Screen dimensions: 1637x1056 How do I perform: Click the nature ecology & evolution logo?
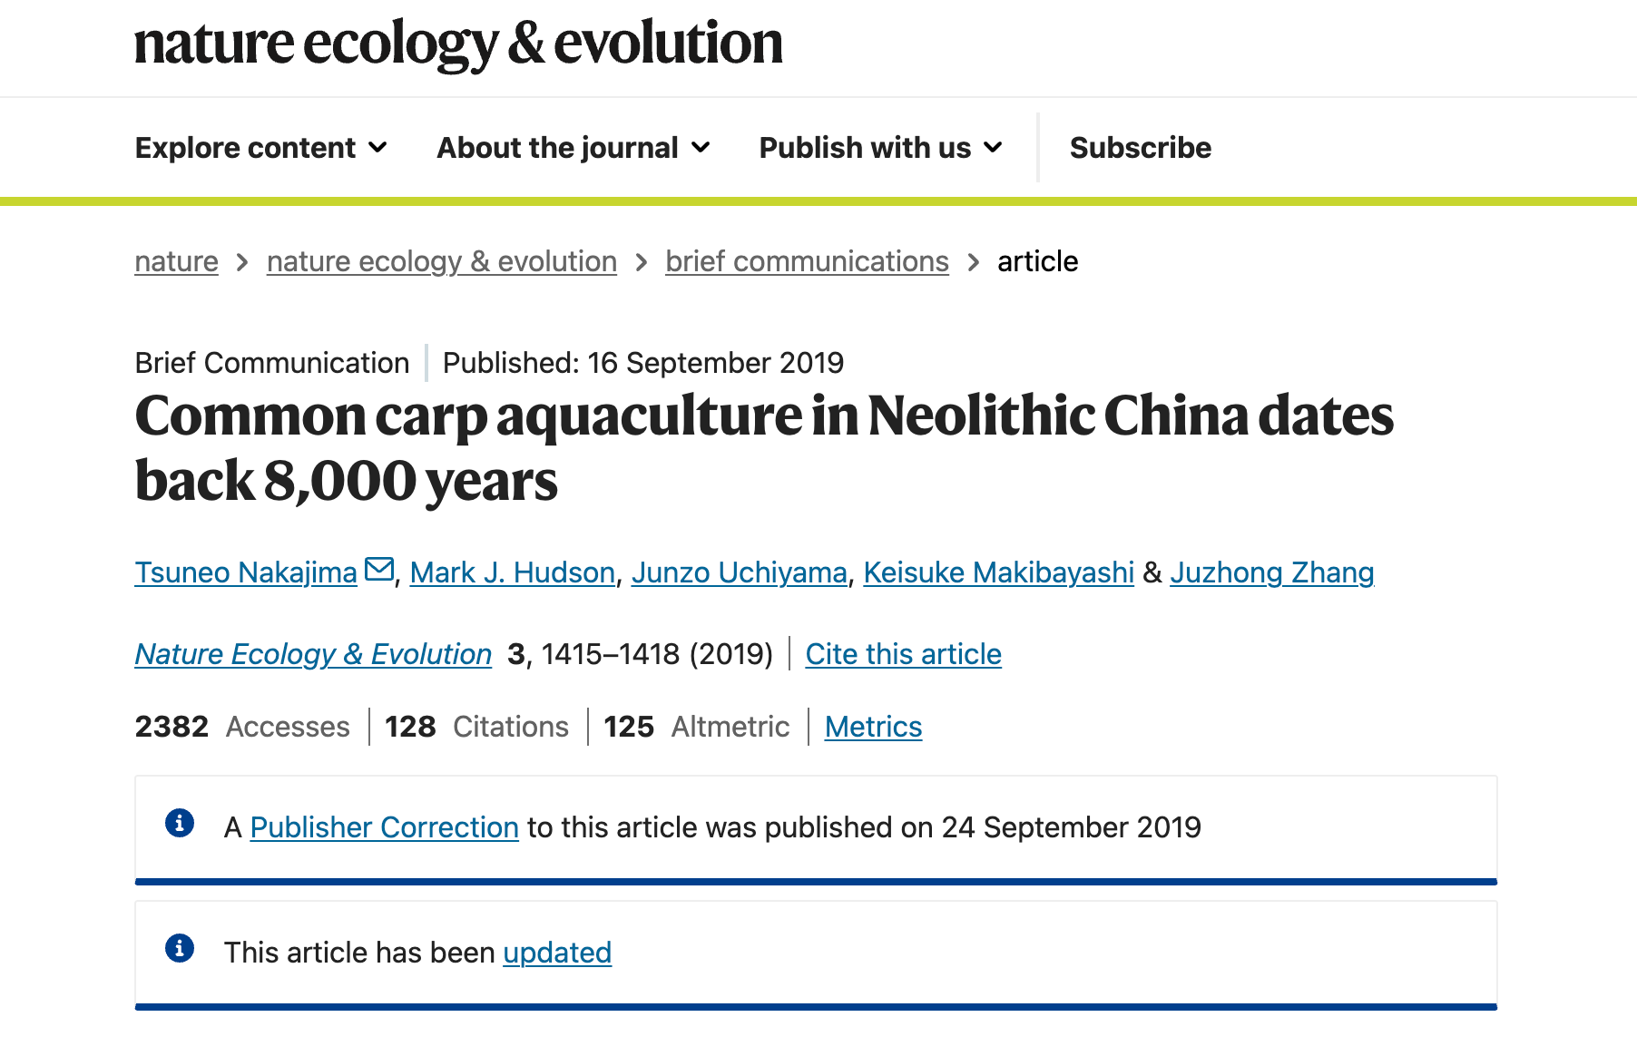458,43
